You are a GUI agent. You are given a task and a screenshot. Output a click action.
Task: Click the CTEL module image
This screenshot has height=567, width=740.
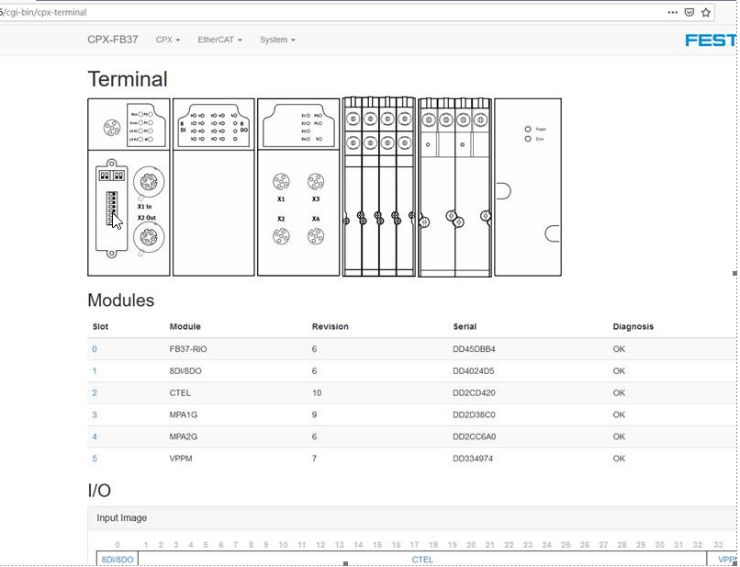click(298, 187)
